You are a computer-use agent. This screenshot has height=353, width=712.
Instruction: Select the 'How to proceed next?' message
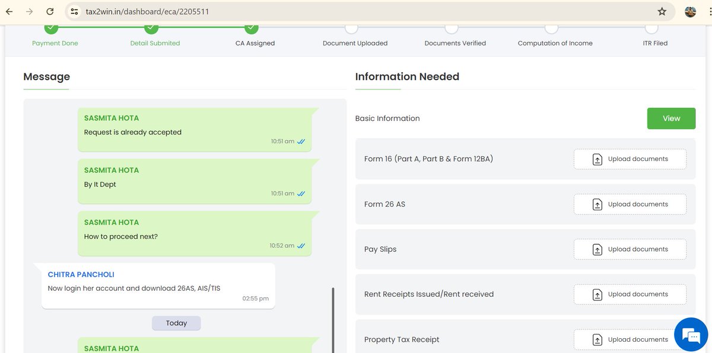coord(121,236)
